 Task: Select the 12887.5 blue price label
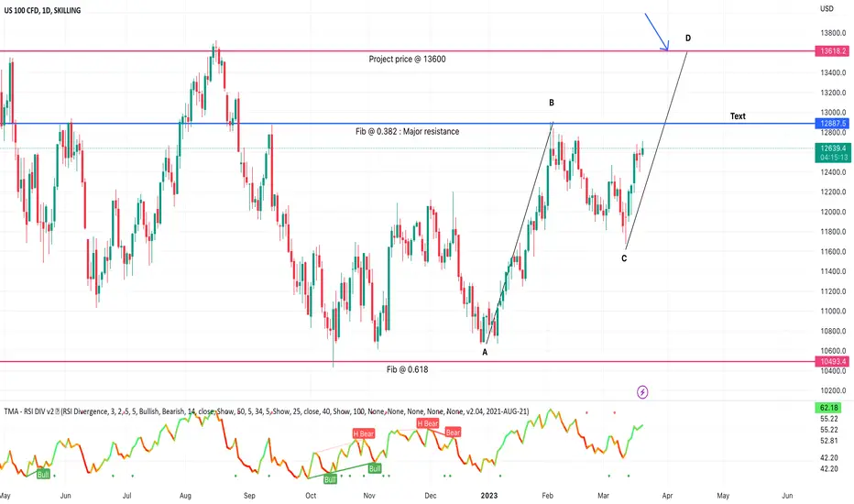tap(833, 124)
